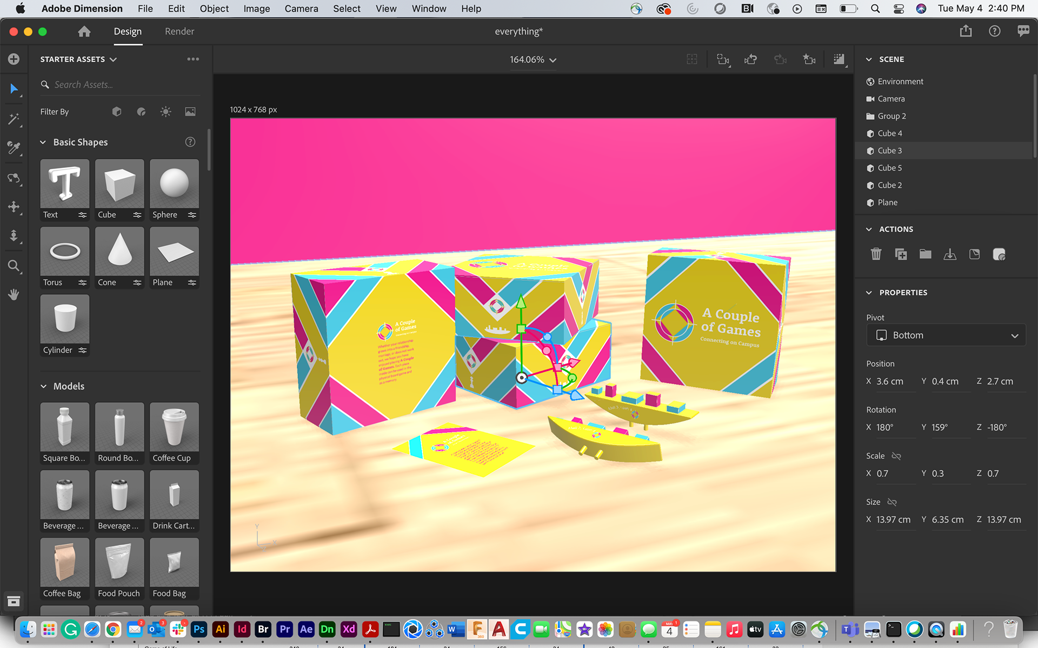Filter assets by Lights icon
This screenshot has height=648, width=1038.
coord(166,112)
